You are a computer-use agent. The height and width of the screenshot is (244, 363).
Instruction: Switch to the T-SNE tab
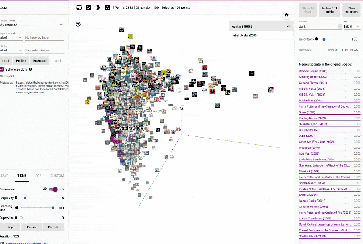point(22,176)
